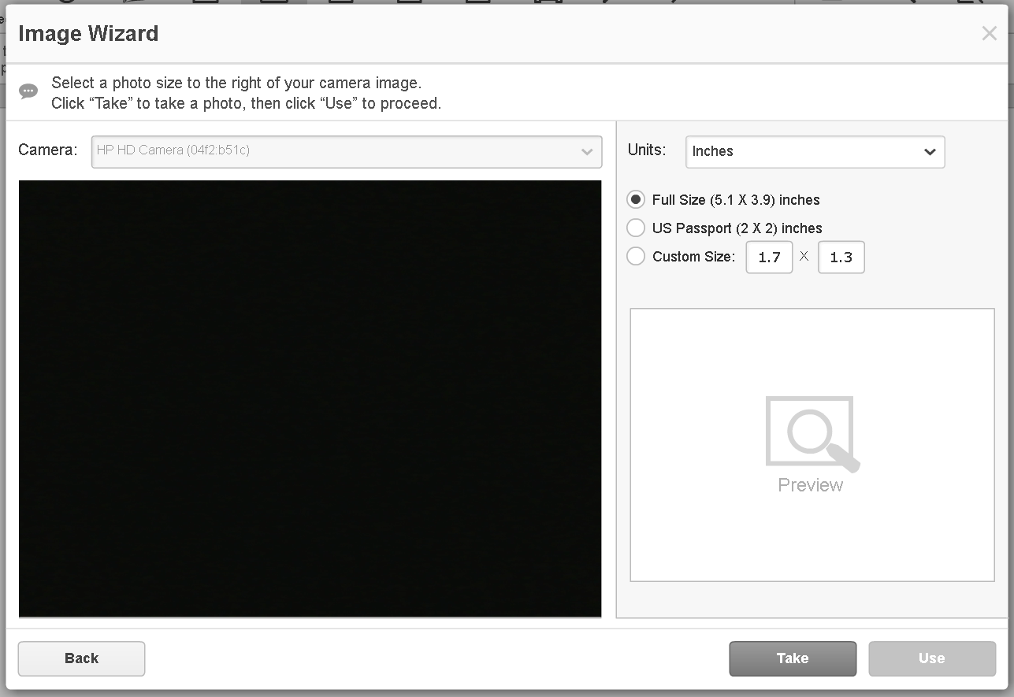
Task: Click the Back button
Action: (81, 658)
